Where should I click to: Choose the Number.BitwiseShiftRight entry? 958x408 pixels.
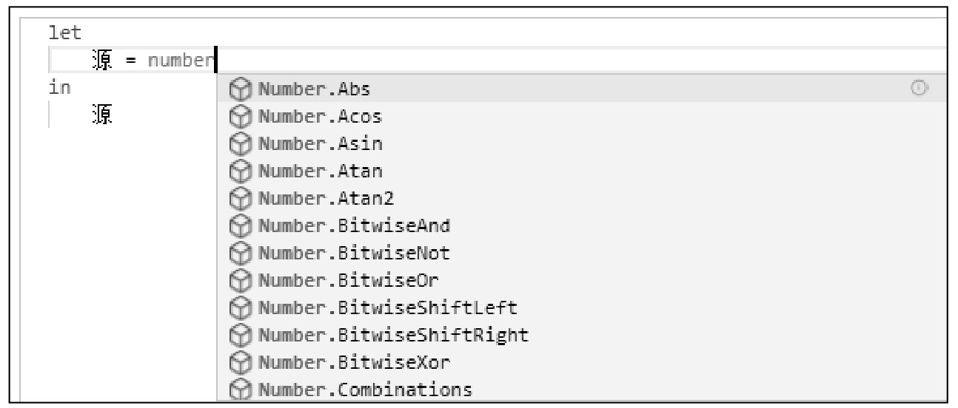click(x=580, y=334)
